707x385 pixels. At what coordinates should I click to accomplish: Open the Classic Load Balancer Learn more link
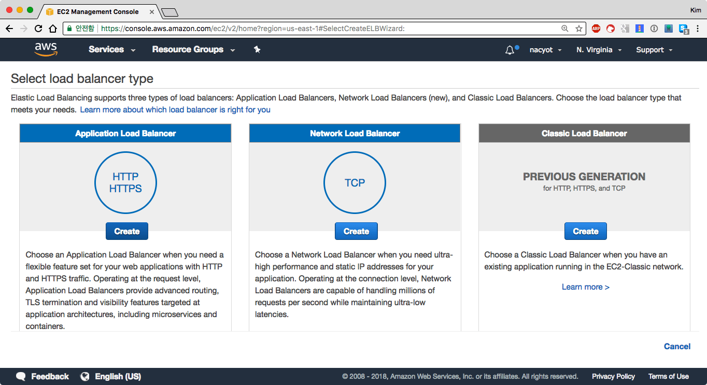[x=585, y=287]
